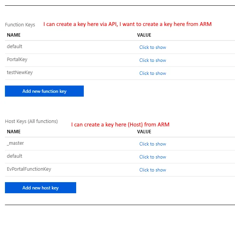Show value of testNewKey function key
Screen dimensions: 235x236
coord(153,73)
